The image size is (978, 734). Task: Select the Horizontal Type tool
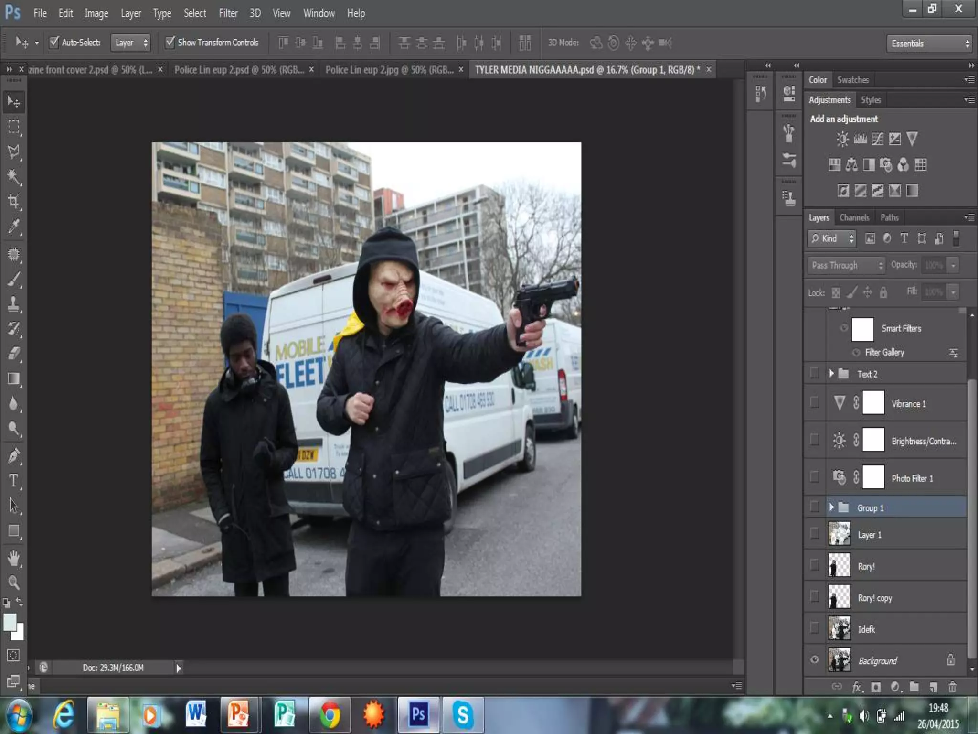pos(13,480)
